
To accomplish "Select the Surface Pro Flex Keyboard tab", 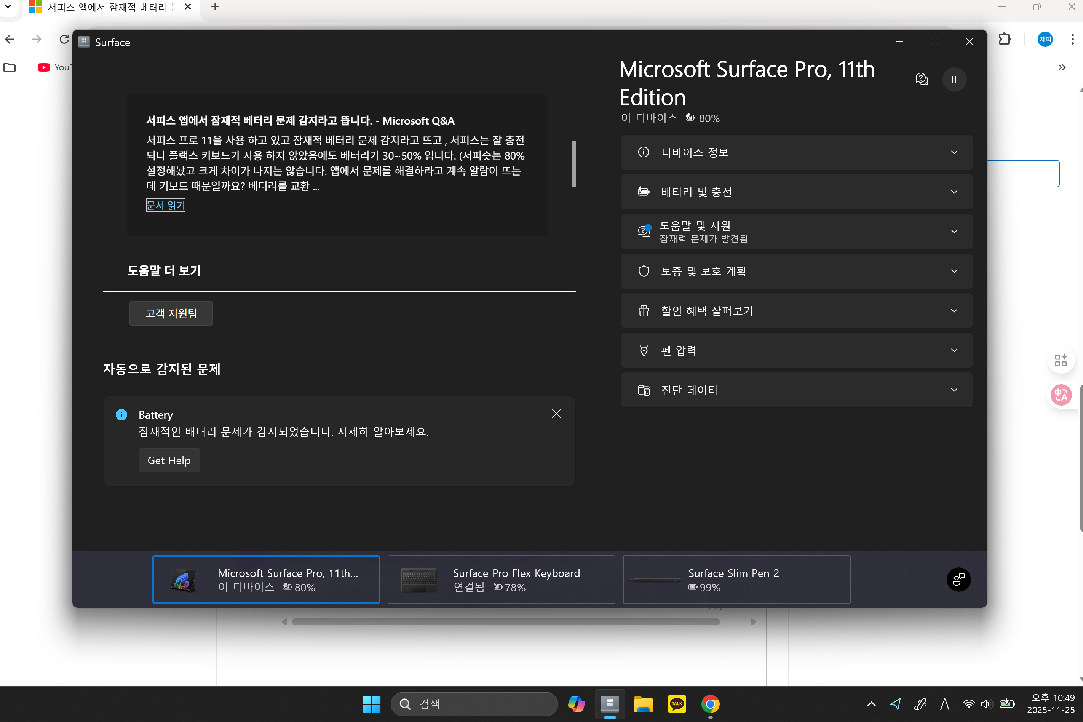I will pyautogui.click(x=501, y=579).
